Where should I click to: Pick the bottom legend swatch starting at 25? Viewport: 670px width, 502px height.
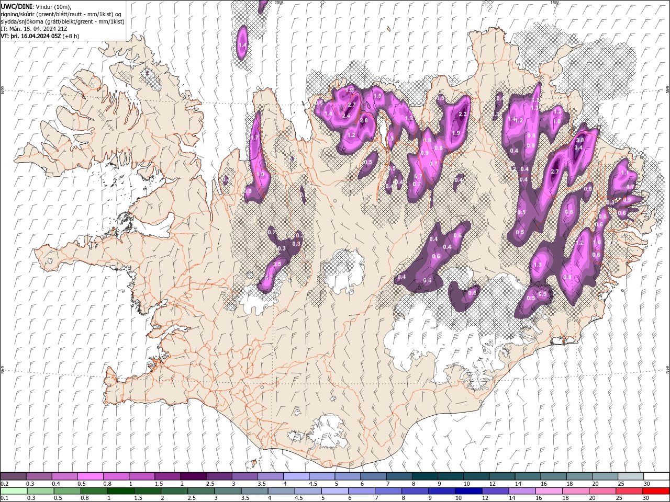coord(629,491)
